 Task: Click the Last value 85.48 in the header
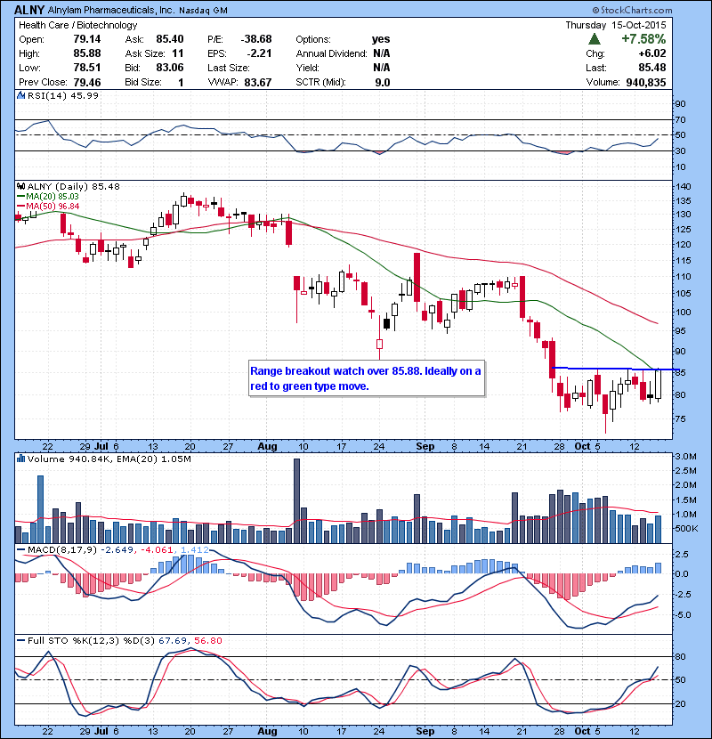point(652,68)
